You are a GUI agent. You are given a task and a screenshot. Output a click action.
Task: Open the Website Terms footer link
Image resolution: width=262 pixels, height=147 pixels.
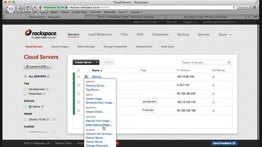tap(63, 143)
